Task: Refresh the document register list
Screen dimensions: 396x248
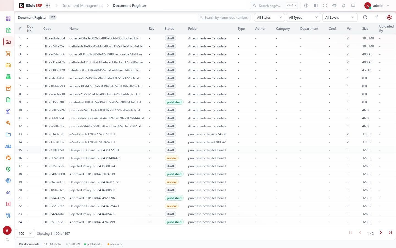Action: [x=365, y=17]
